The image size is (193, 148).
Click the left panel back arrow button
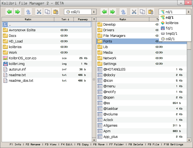point(10,12)
